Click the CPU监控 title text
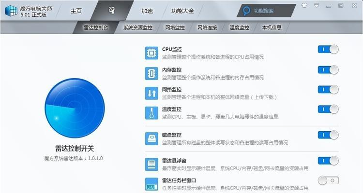363x193 pixels. [x=172, y=49]
